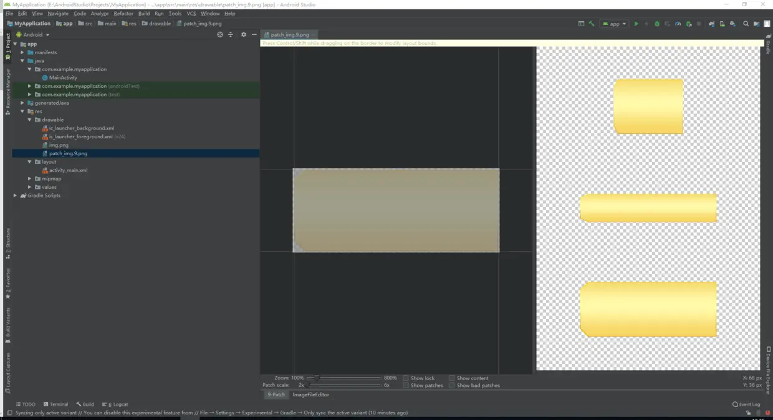Open the Layout Captures side tab
773x420 pixels.
[7, 373]
